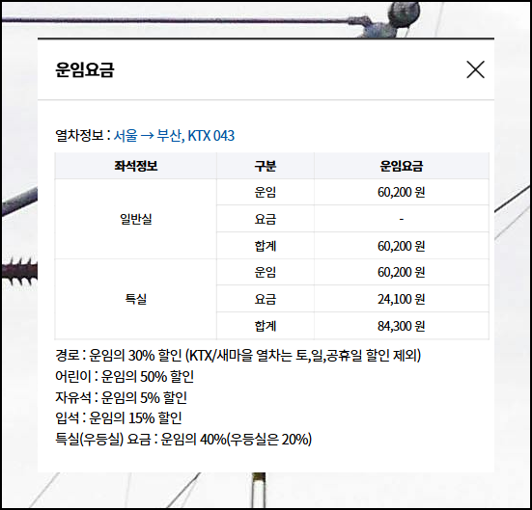Click the 84,300 원 특실 합계 value

[402, 326]
